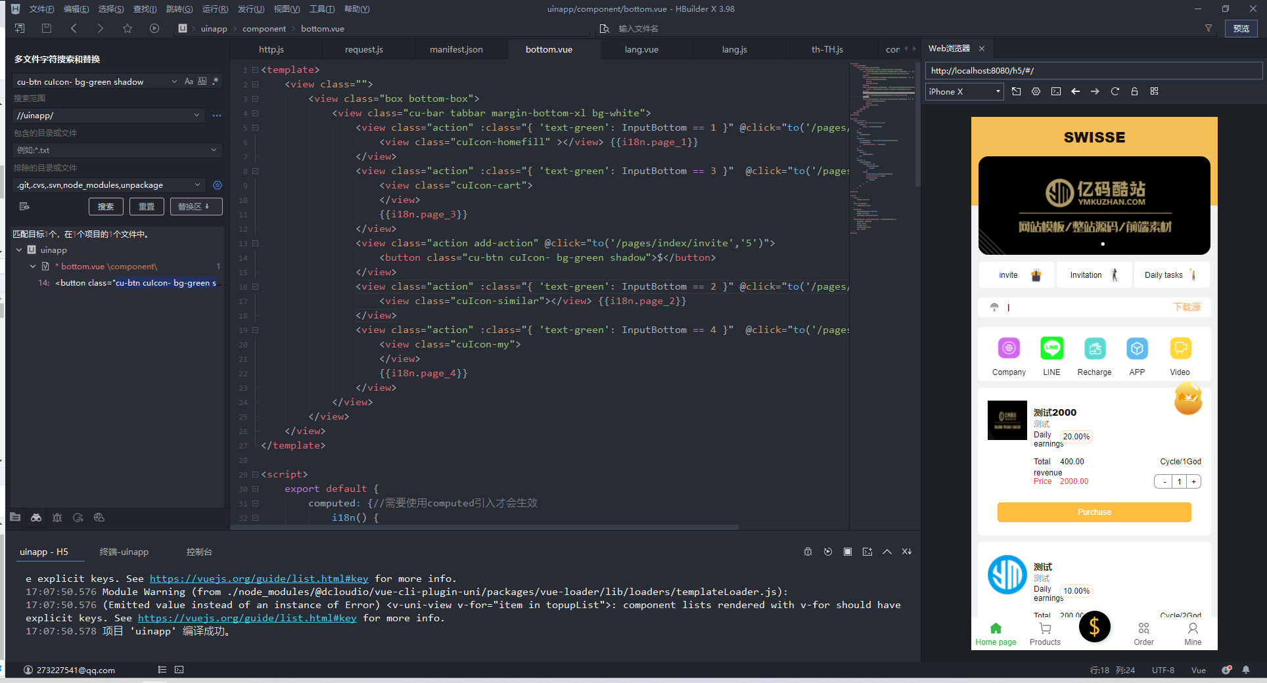
Task: Collapse the bottom.vue result file node
Action: pyautogui.click(x=33, y=266)
